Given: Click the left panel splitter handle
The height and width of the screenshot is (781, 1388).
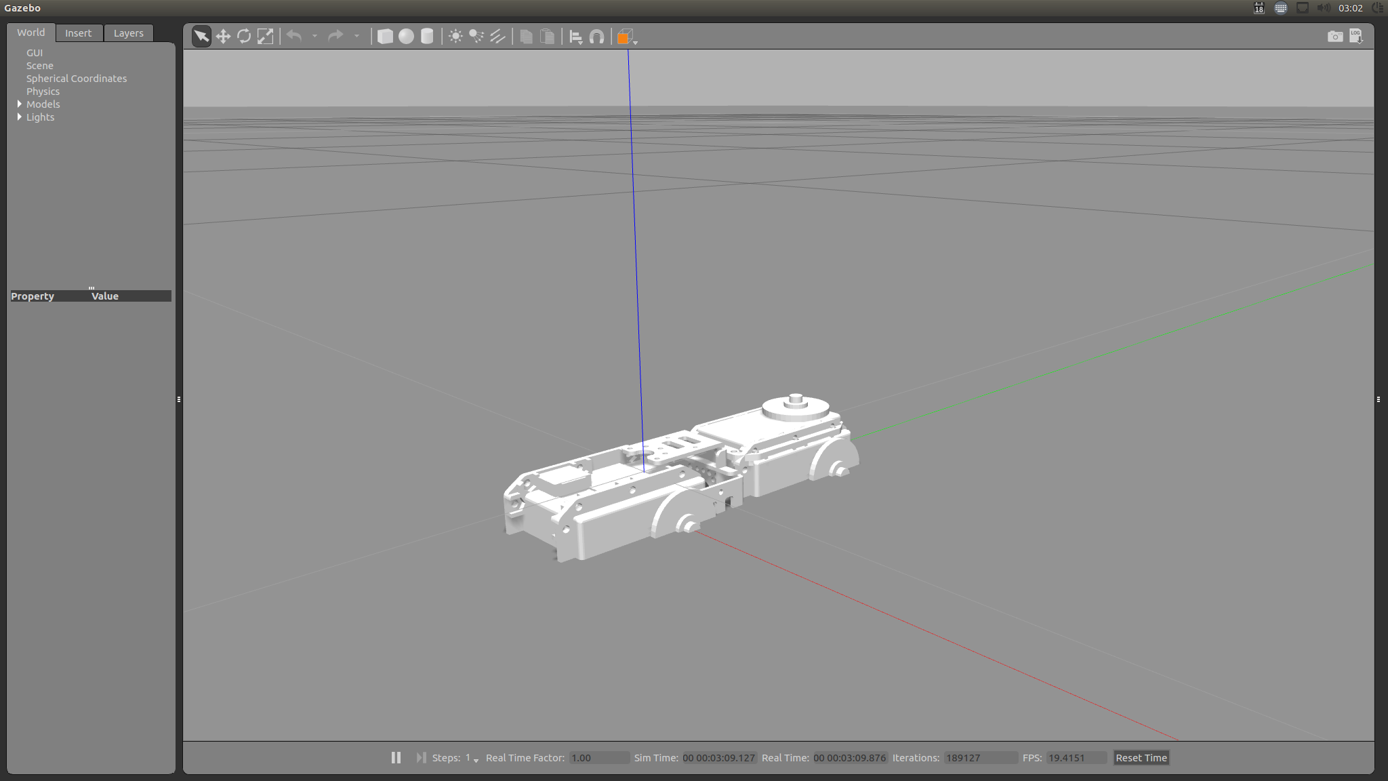Looking at the screenshot, I should [179, 399].
